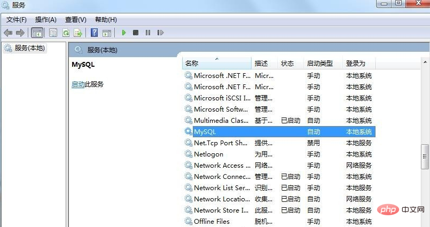
Task: Select the Network Store I... service
Action: [279, 210]
